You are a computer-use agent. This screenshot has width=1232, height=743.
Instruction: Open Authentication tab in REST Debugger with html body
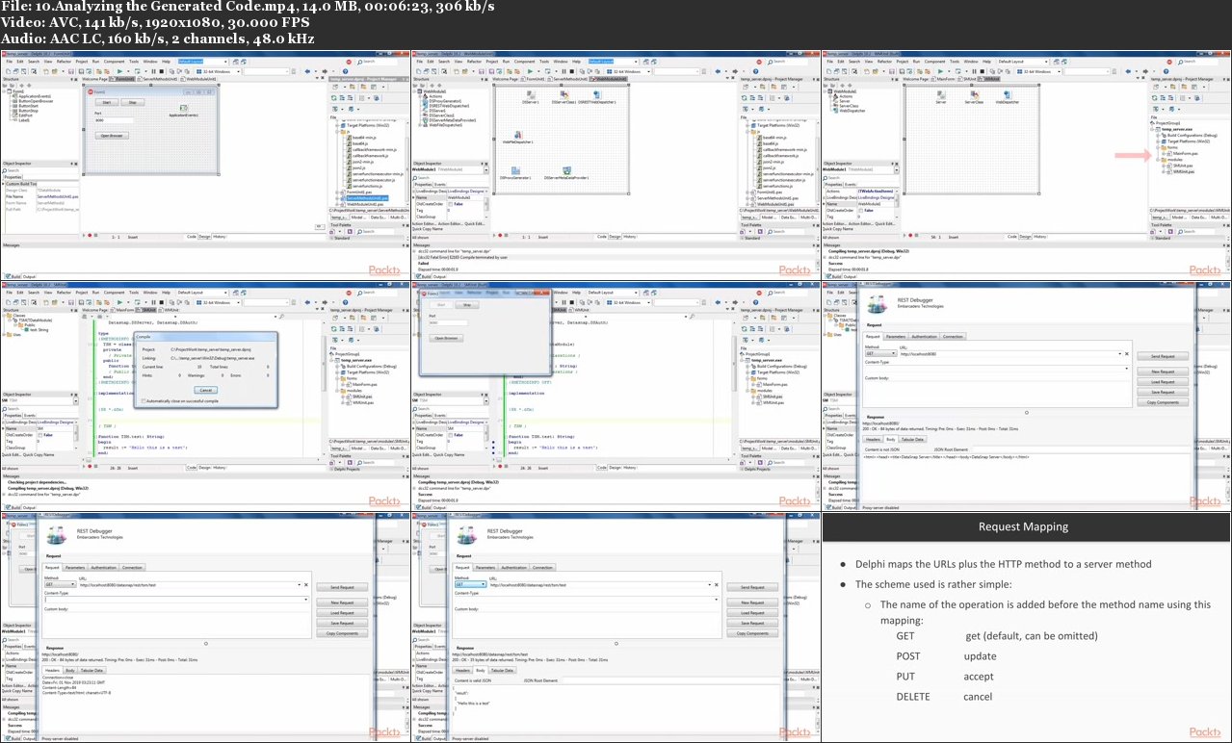pos(925,337)
